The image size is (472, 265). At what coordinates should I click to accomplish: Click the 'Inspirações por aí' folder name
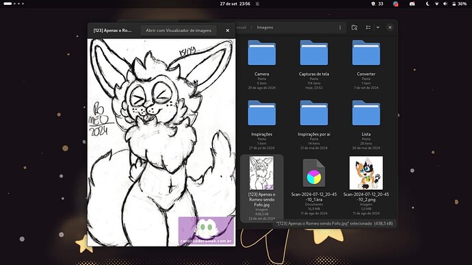pyautogui.click(x=314, y=134)
